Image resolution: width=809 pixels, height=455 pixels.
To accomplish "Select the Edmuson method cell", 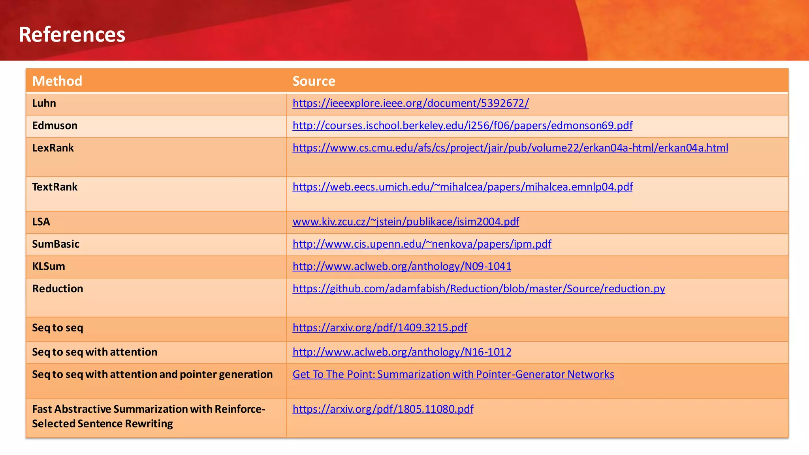I will coord(156,126).
